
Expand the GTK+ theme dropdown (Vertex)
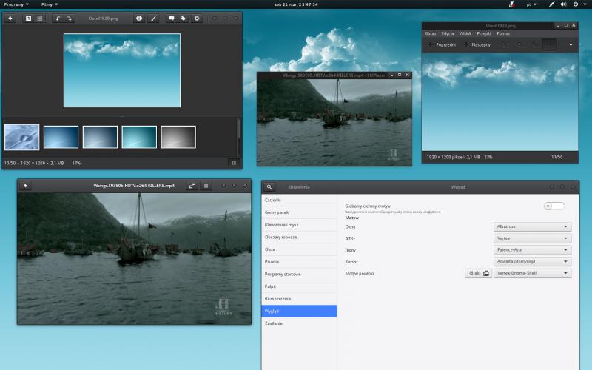coord(532,238)
